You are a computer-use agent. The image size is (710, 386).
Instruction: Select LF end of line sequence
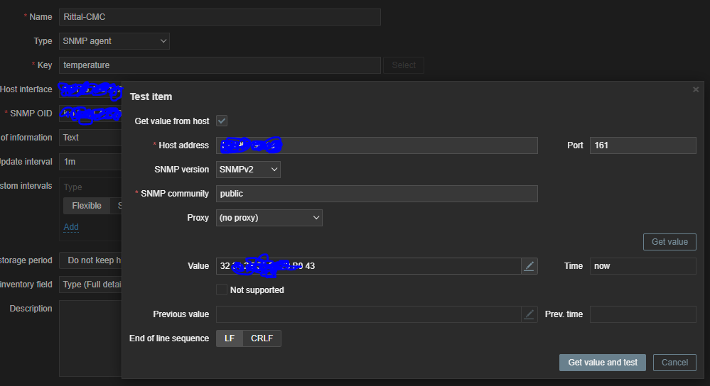[x=230, y=338]
